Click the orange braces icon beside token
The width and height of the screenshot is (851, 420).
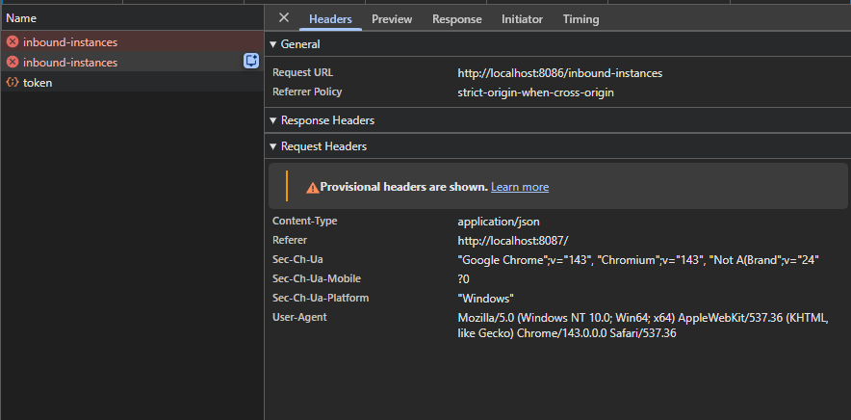(13, 83)
